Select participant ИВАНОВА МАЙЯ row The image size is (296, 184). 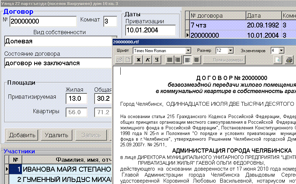66,170
